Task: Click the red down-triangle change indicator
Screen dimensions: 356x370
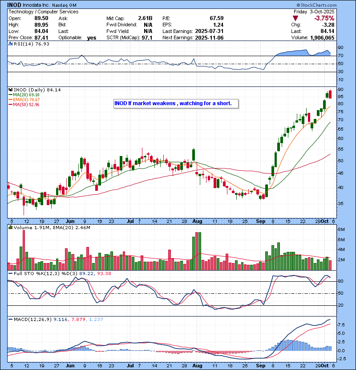Action: click(295, 18)
